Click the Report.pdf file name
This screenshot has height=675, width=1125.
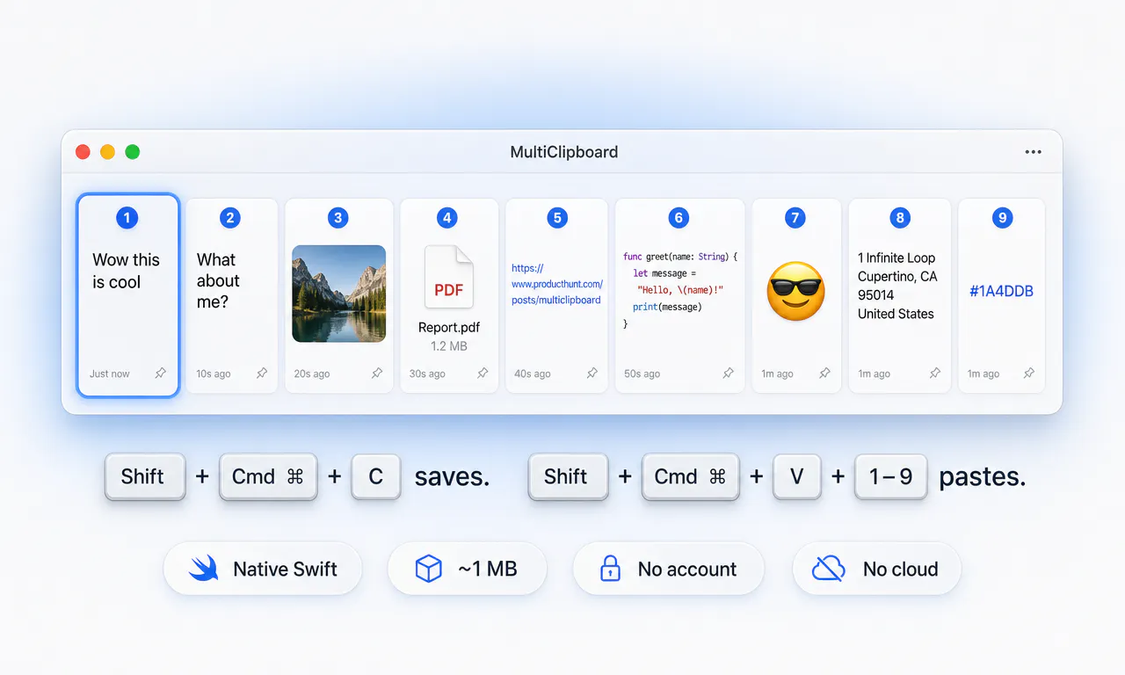click(x=449, y=328)
